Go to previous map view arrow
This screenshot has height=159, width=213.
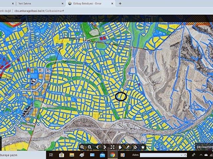(x=97, y=147)
